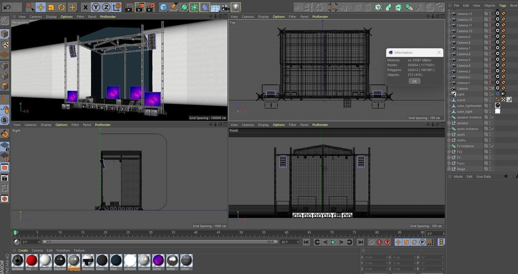Click the coordinate system icon
The width and height of the screenshot is (518, 274).
tap(117, 7)
